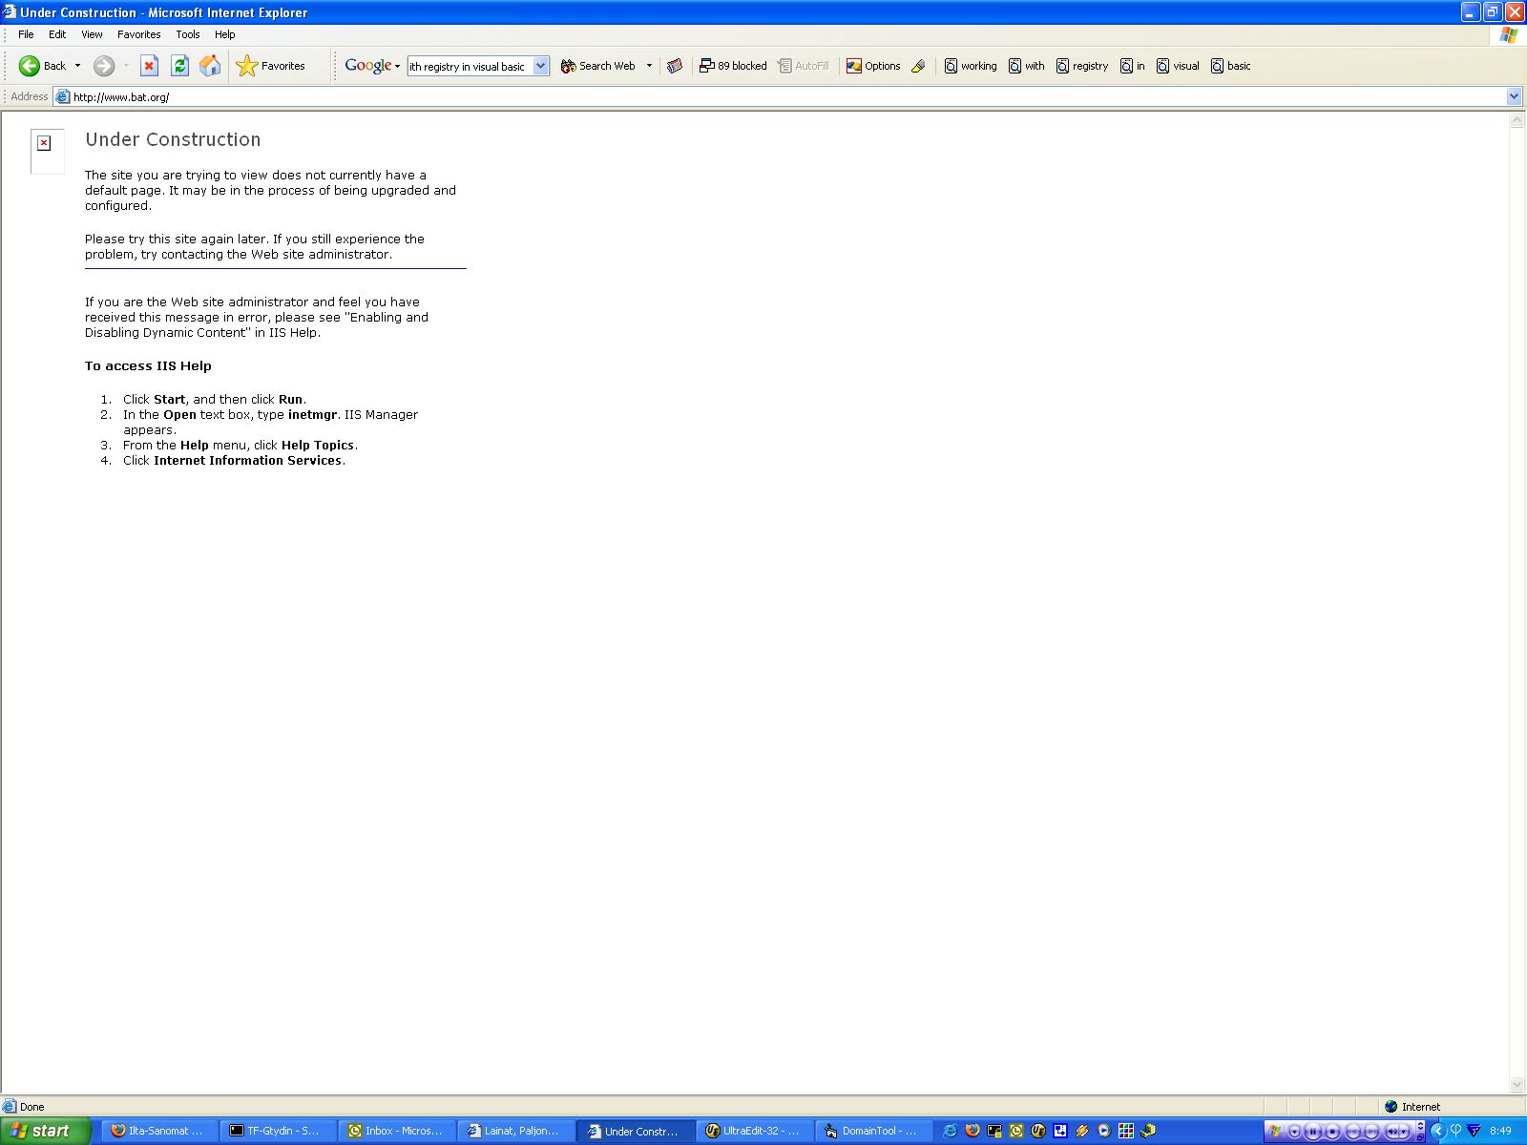Click the 89 blocked popup blocker
The height and width of the screenshot is (1145, 1527).
click(733, 66)
